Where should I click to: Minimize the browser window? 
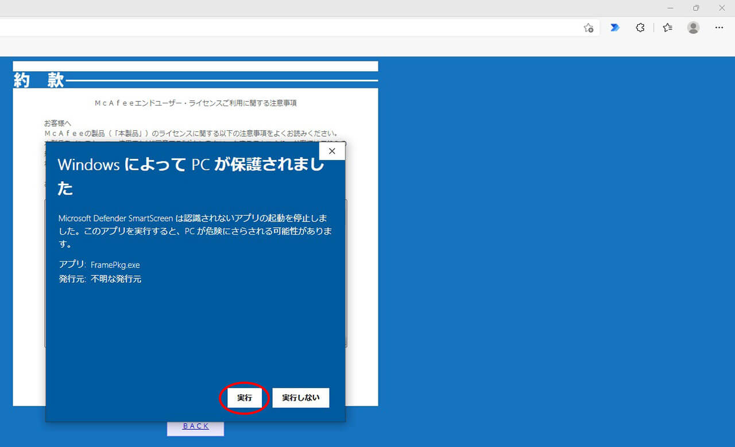coord(670,8)
